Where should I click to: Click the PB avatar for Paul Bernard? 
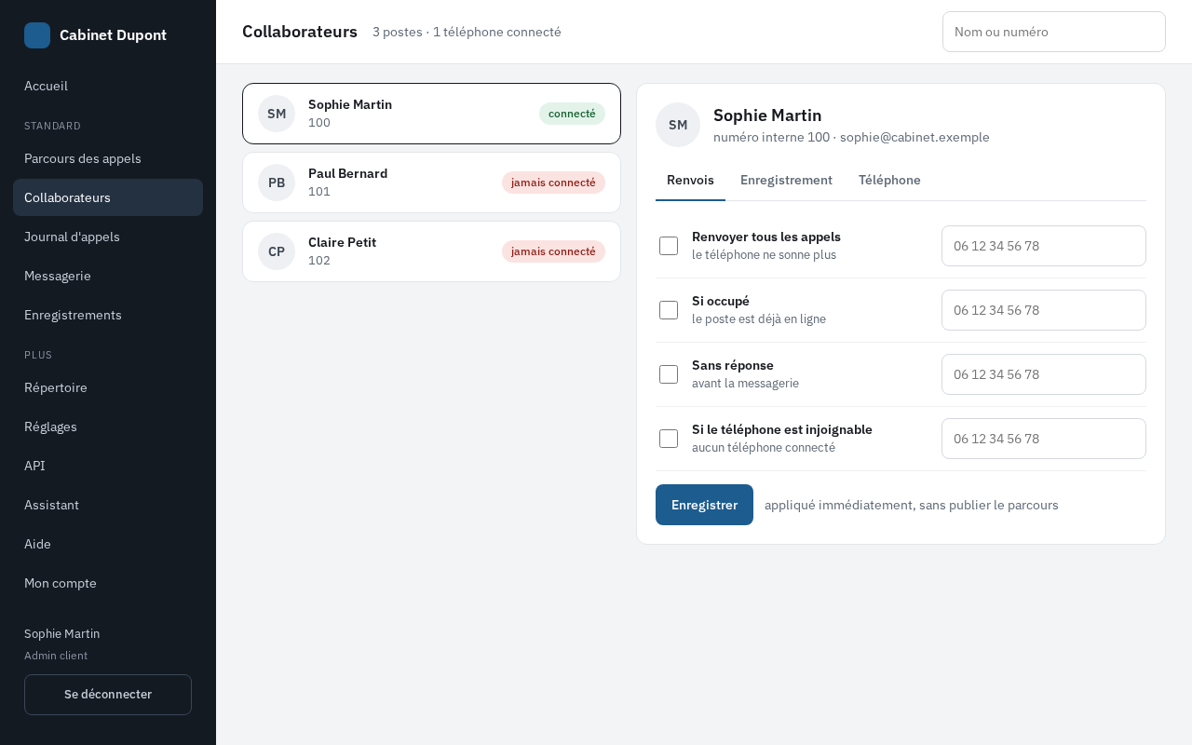[277, 183]
